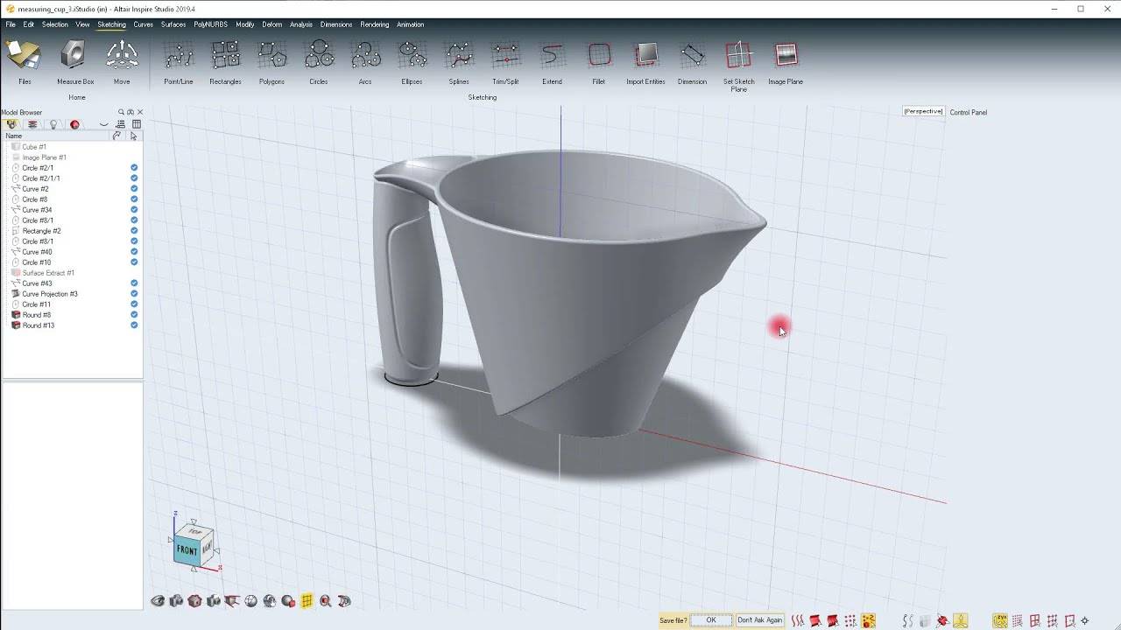Activate Set Sketch Plane tool
This screenshot has width=1121, height=630.
click(739, 65)
